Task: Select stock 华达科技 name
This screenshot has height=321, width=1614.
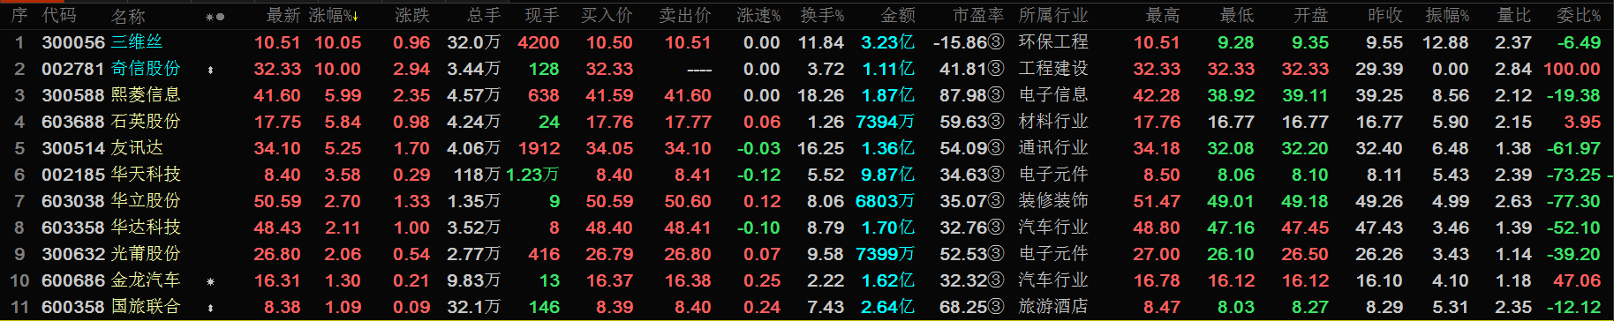Action: (146, 227)
